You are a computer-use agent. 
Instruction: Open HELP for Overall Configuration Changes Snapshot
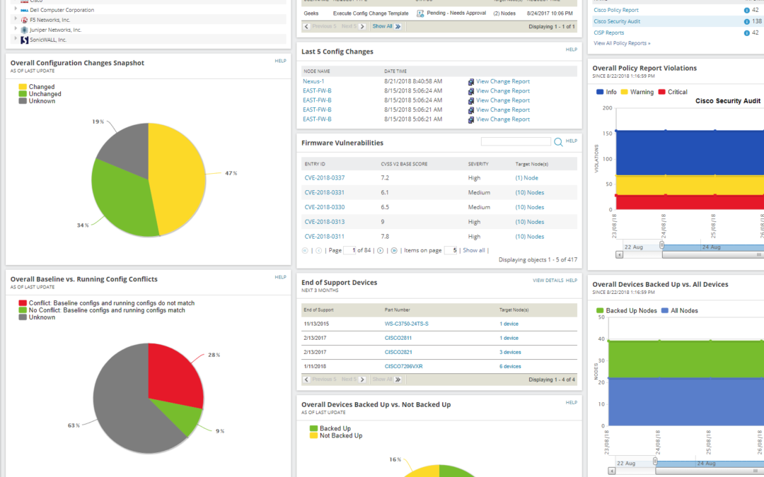click(x=280, y=61)
